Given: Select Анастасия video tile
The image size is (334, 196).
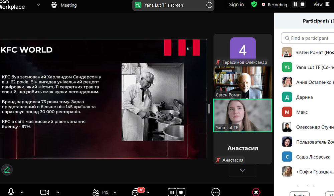Looking at the screenshot, I should point(242,148).
